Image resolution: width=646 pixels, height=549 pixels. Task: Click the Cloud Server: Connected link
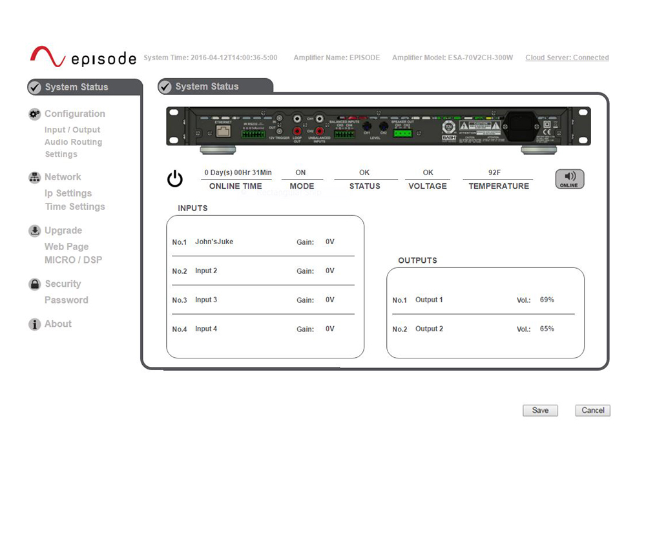(567, 57)
